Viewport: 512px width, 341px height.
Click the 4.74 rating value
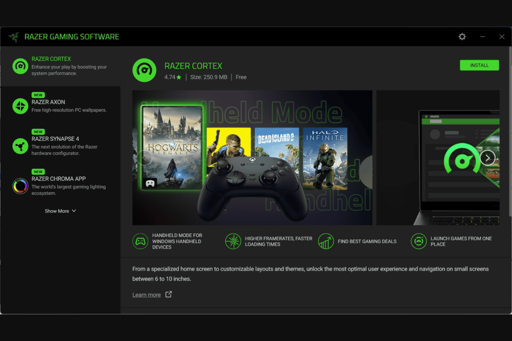tap(170, 77)
